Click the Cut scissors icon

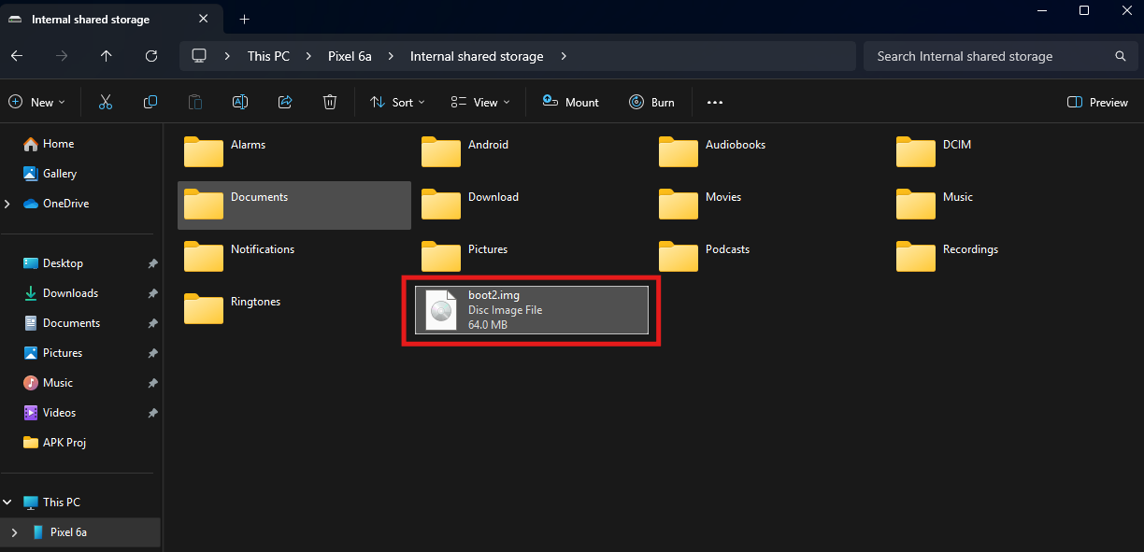click(106, 102)
